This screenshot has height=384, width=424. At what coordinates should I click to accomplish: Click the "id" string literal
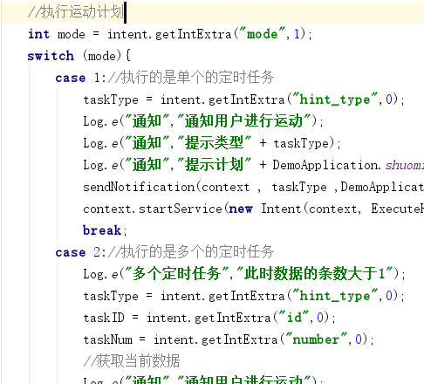(x=294, y=318)
